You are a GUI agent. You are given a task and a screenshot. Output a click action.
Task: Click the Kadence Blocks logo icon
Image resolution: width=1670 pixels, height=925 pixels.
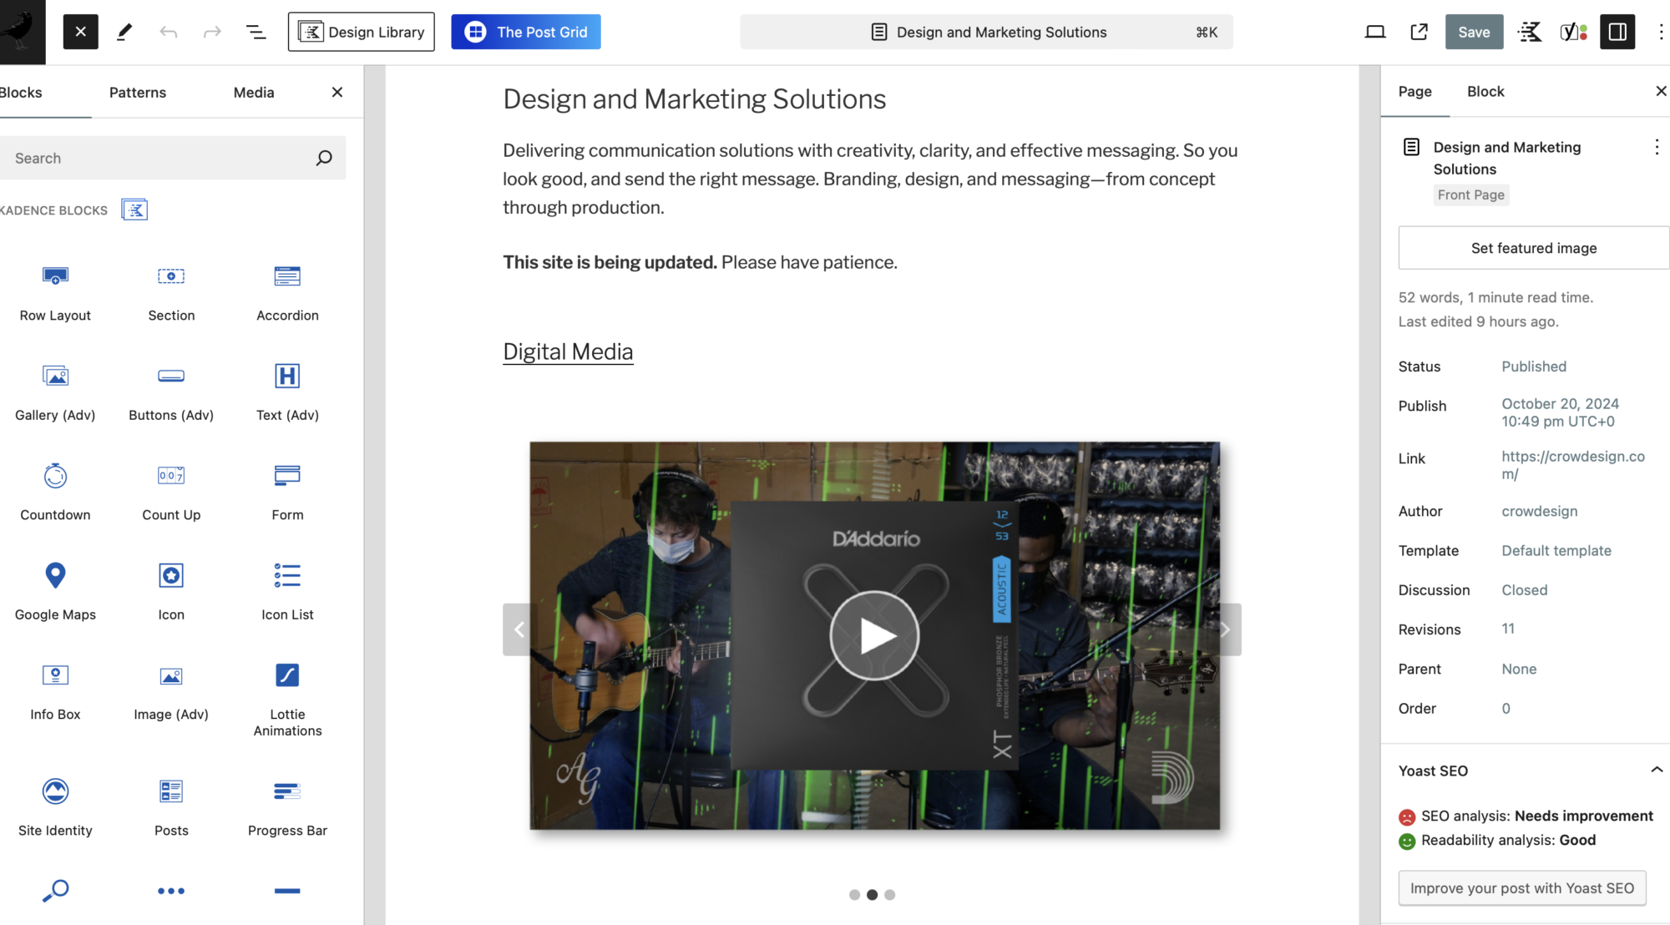(x=134, y=210)
